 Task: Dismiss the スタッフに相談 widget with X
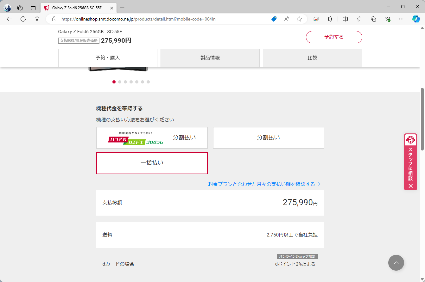click(411, 186)
